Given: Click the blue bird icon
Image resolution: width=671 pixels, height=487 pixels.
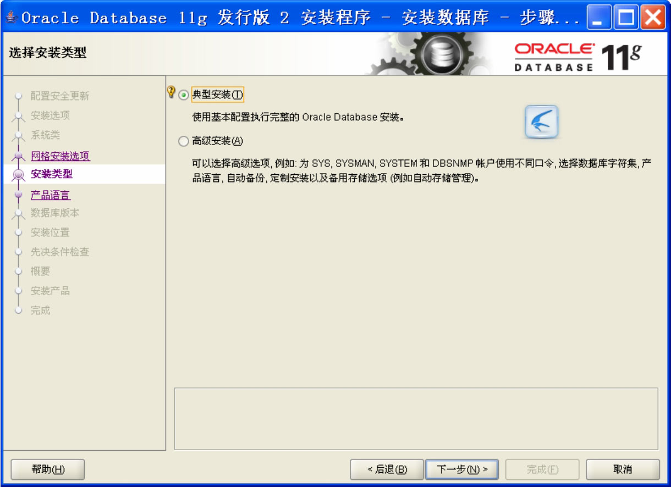Looking at the screenshot, I should click(542, 121).
